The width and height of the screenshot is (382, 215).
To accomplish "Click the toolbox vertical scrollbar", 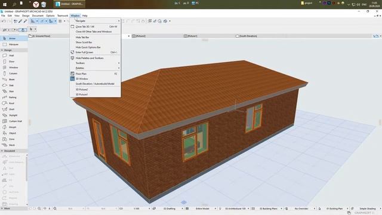I will tap(26, 168).
